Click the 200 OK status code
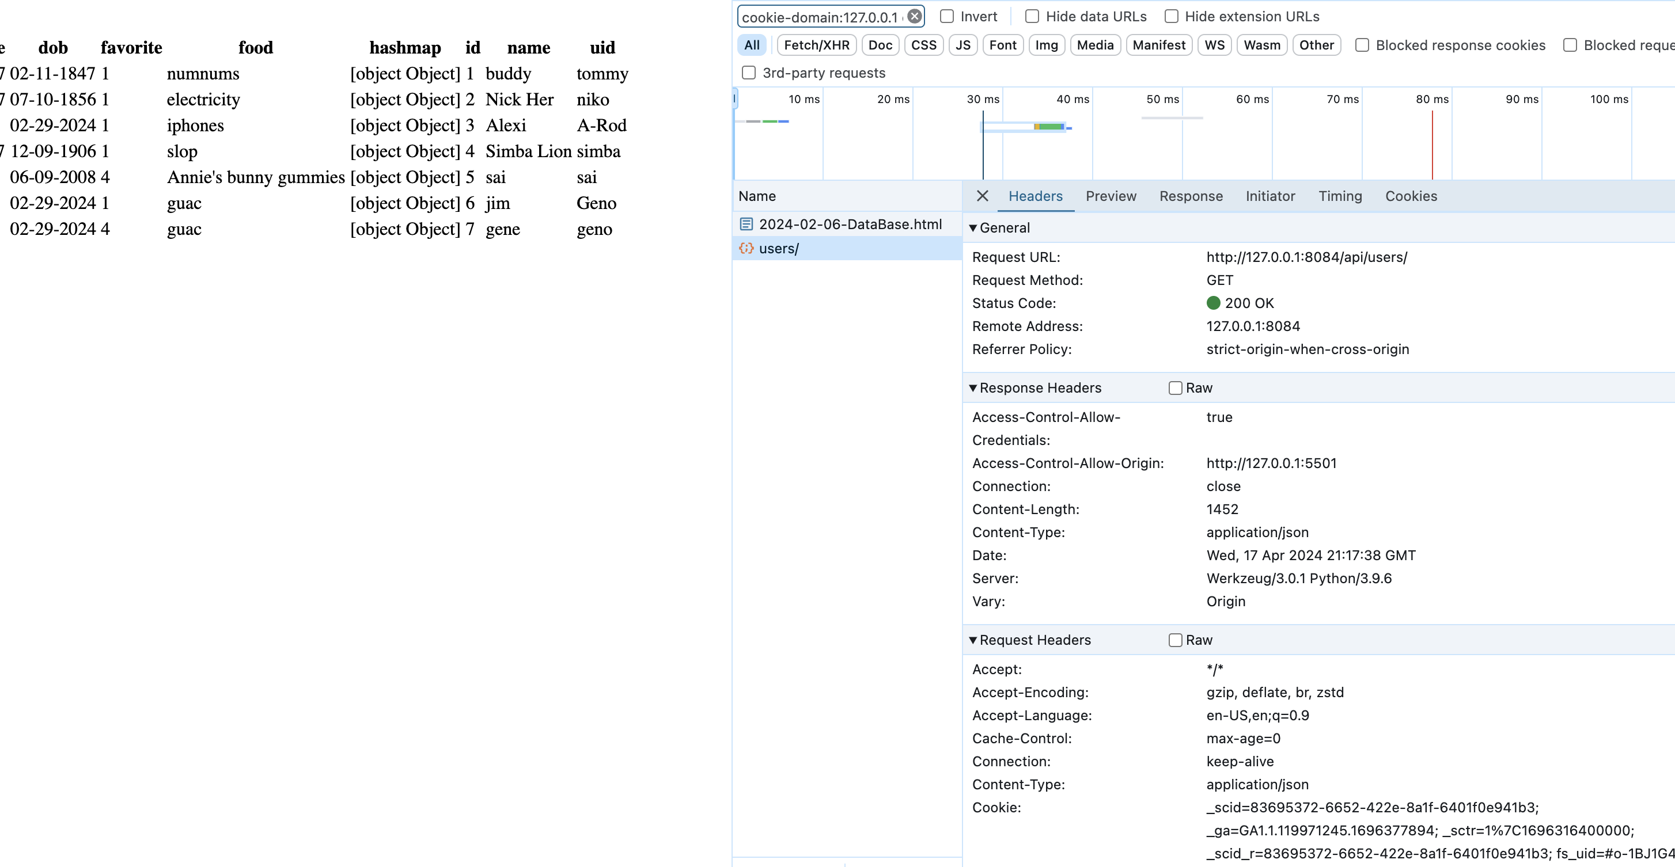The width and height of the screenshot is (1675, 867). [x=1248, y=303]
